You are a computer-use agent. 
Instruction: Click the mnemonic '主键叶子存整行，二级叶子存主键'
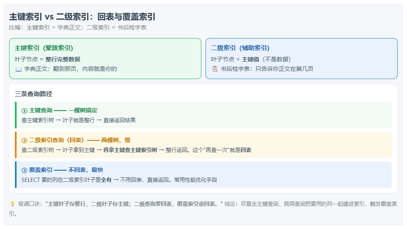[x=89, y=204]
